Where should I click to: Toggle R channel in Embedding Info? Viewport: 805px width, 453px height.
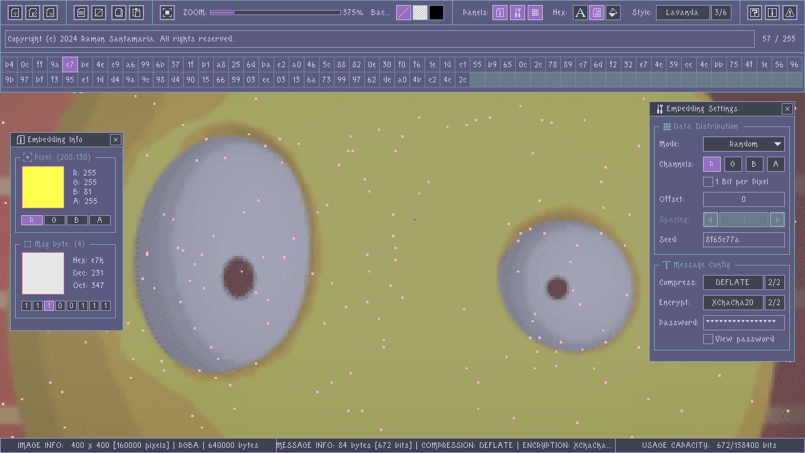click(31, 220)
